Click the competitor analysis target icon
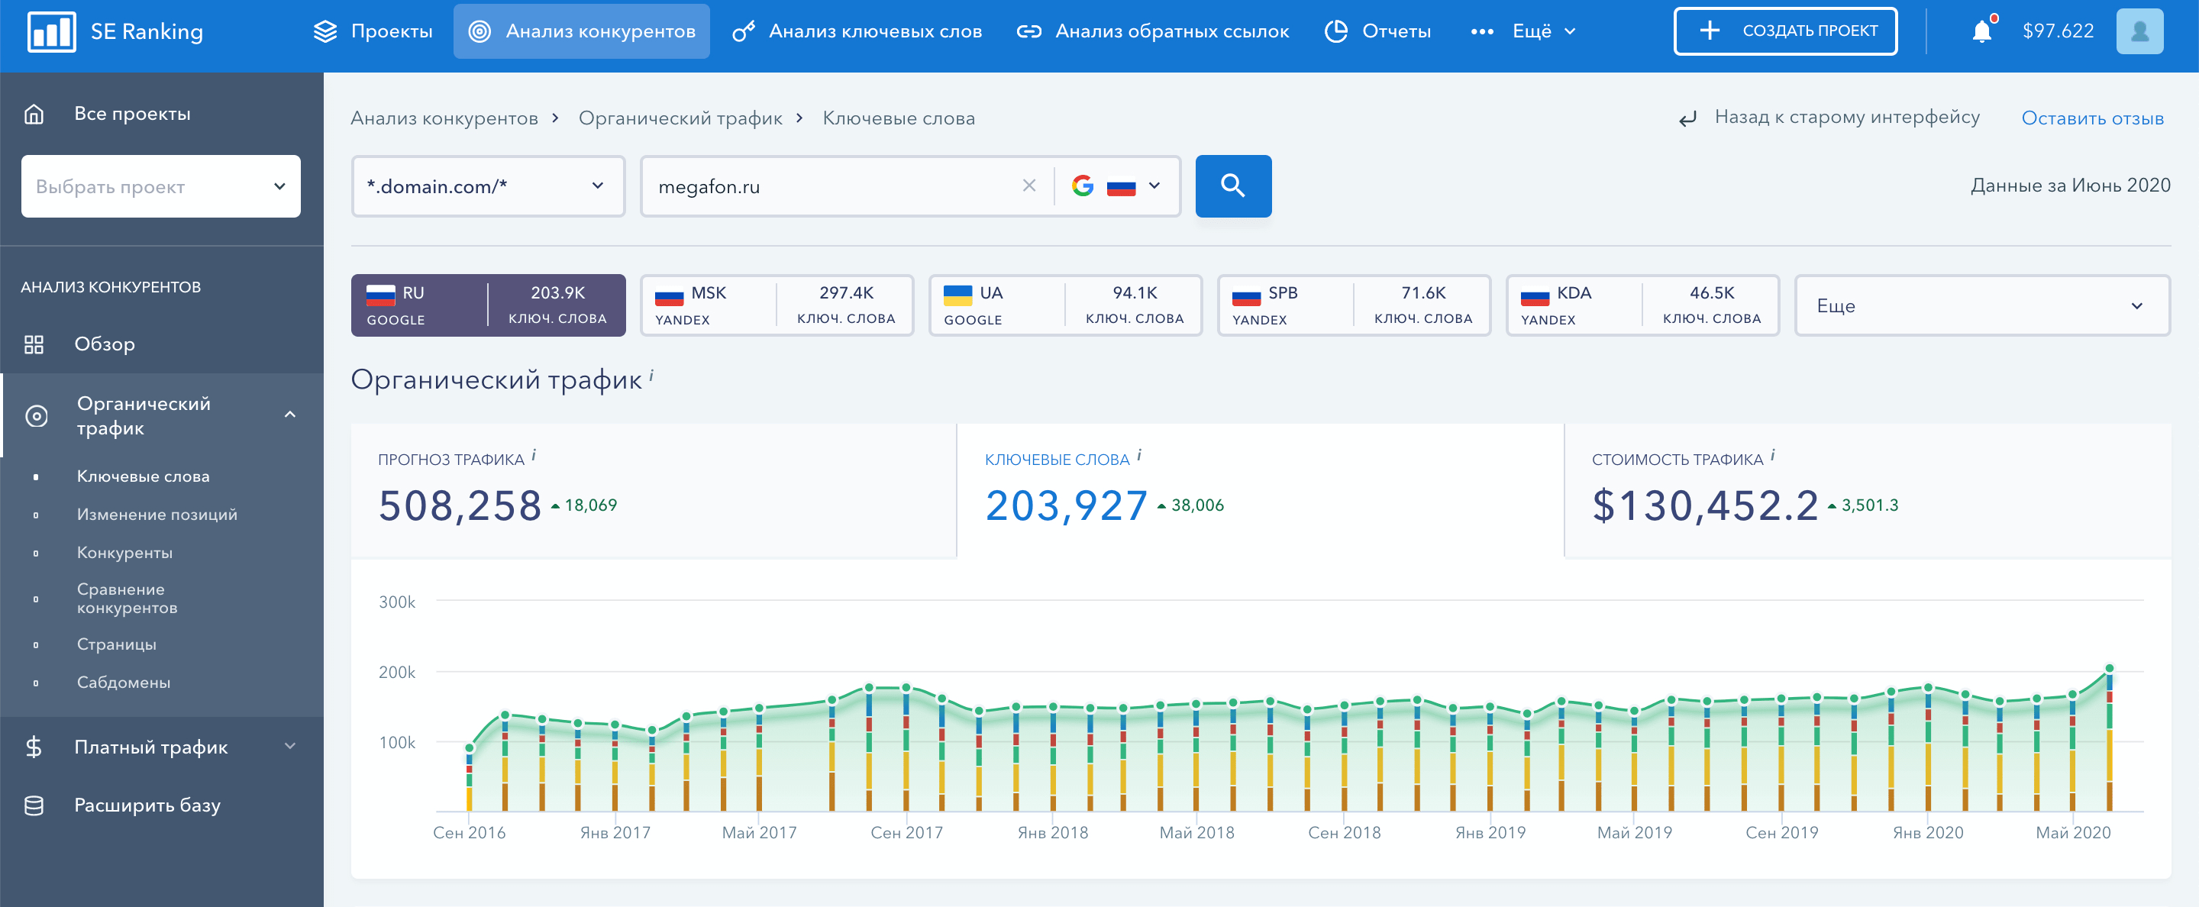2199x907 pixels. click(x=480, y=31)
